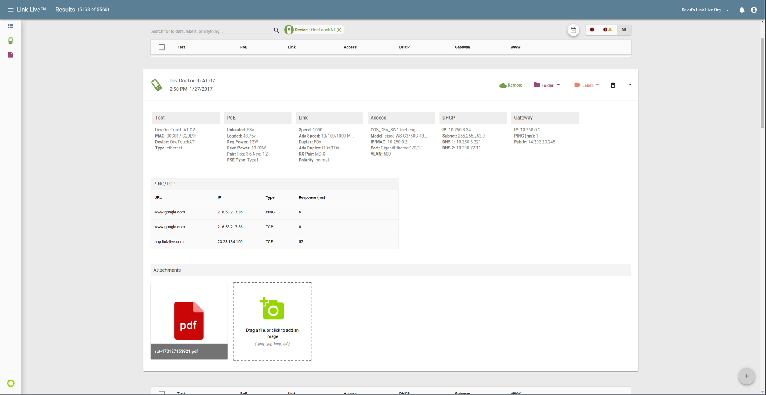The width and height of the screenshot is (766, 395).
Task: Collapse the Dev OneTouch AT G2 result
Action: pos(630,85)
